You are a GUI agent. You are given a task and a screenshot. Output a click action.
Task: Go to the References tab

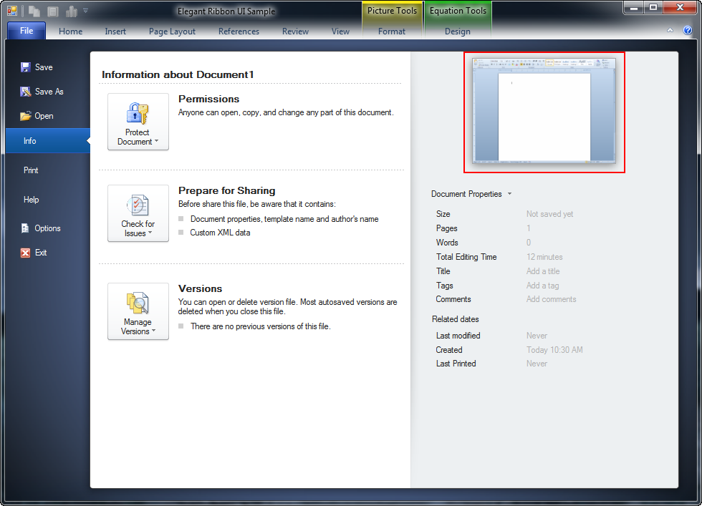[x=239, y=31]
